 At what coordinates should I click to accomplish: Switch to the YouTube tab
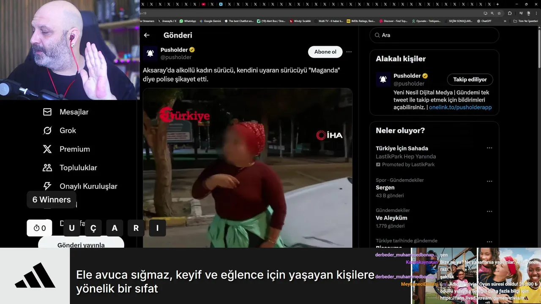(203, 4)
